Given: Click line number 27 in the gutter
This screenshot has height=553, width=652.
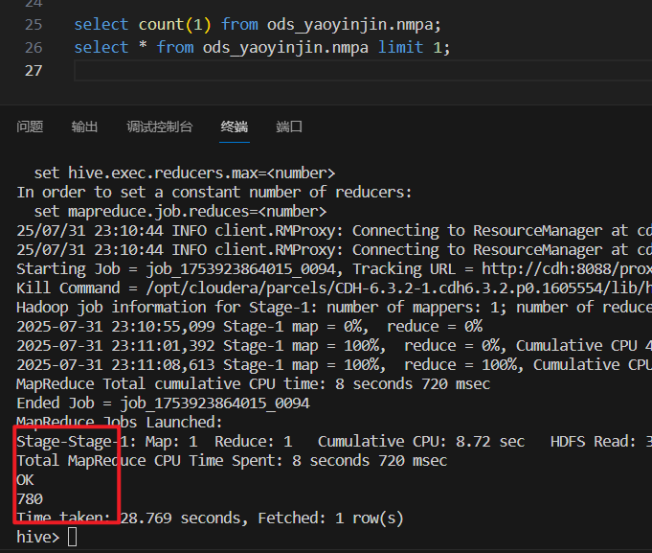Looking at the screenshot, I should point(33,71).
